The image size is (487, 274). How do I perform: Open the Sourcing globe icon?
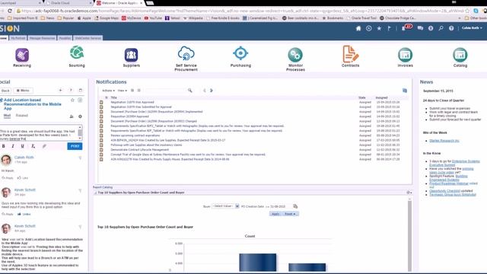click(x=77, y=53)
